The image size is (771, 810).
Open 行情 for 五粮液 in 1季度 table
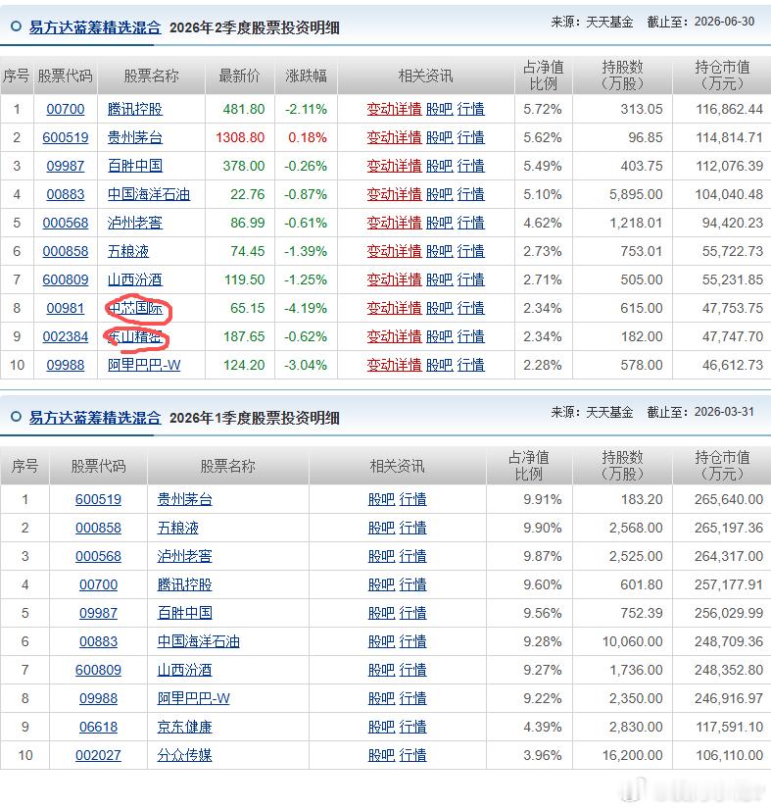click(412, 528)
